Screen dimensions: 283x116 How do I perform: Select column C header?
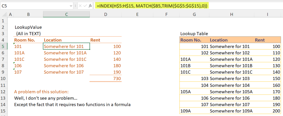[x=66, y=14]
